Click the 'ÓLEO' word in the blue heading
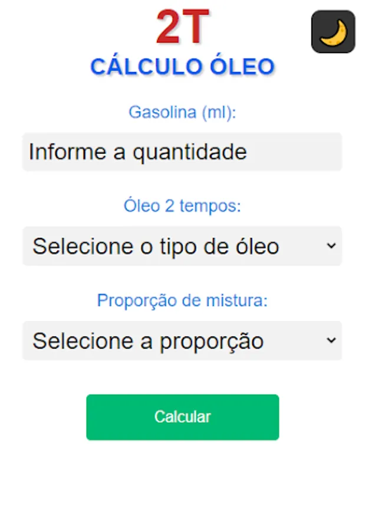This screenshot has width=365, height=531. [242, 67]
